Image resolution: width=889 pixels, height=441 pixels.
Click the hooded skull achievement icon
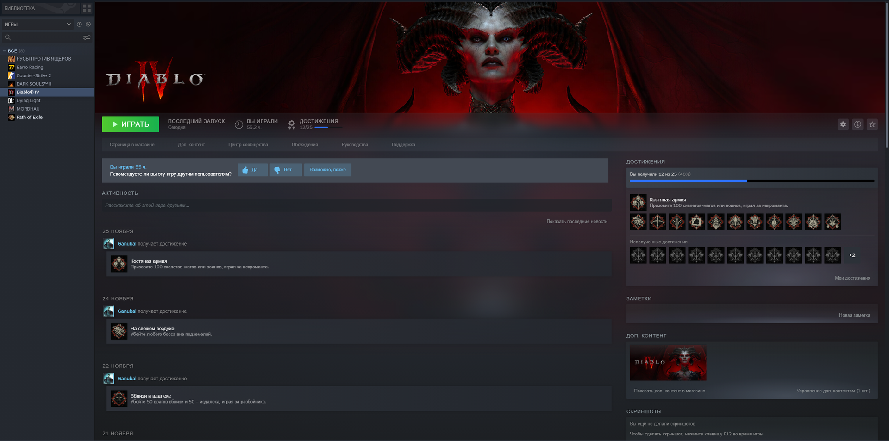716,222
